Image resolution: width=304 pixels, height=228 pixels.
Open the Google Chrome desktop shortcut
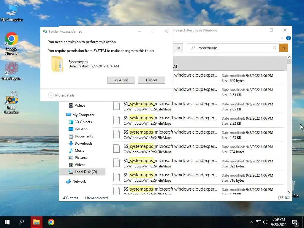[11, 44]
